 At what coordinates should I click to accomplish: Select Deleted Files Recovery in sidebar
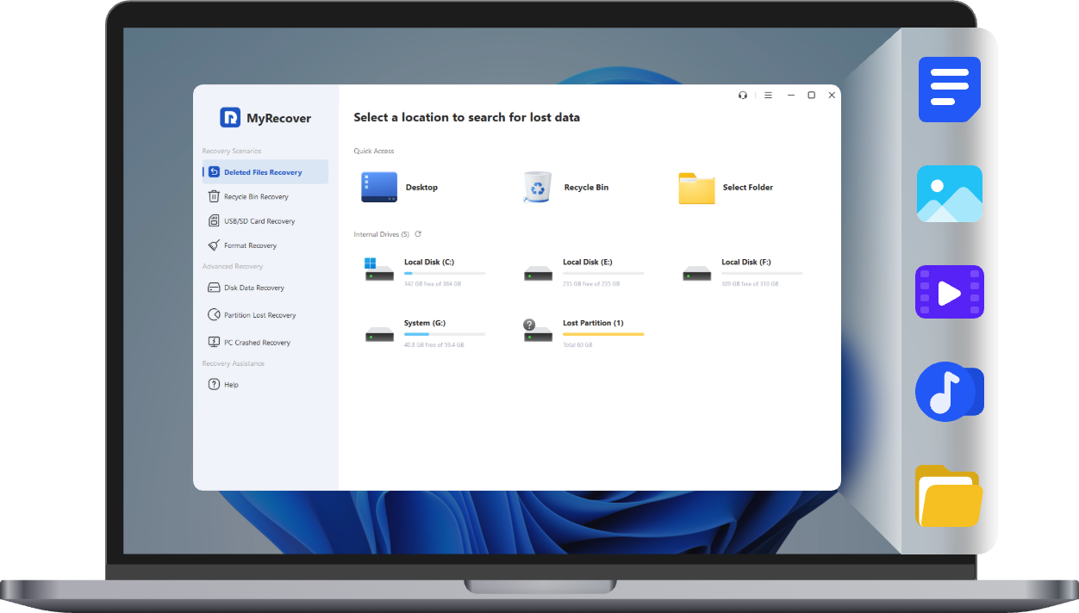click(x=263, y=172)
